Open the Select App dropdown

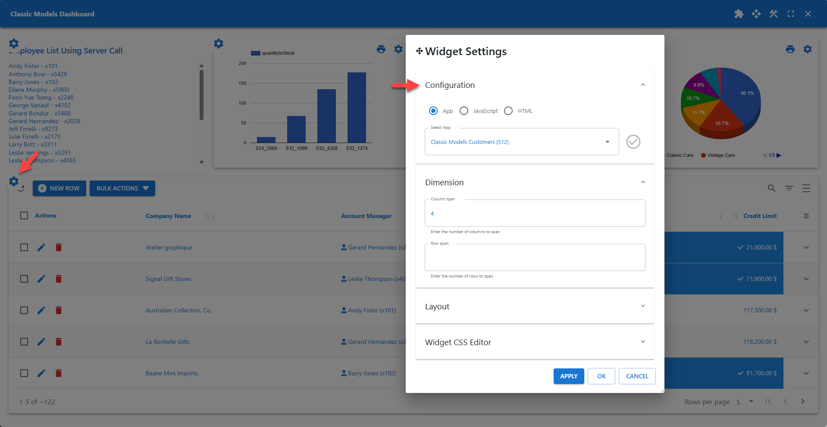[607, 141]
